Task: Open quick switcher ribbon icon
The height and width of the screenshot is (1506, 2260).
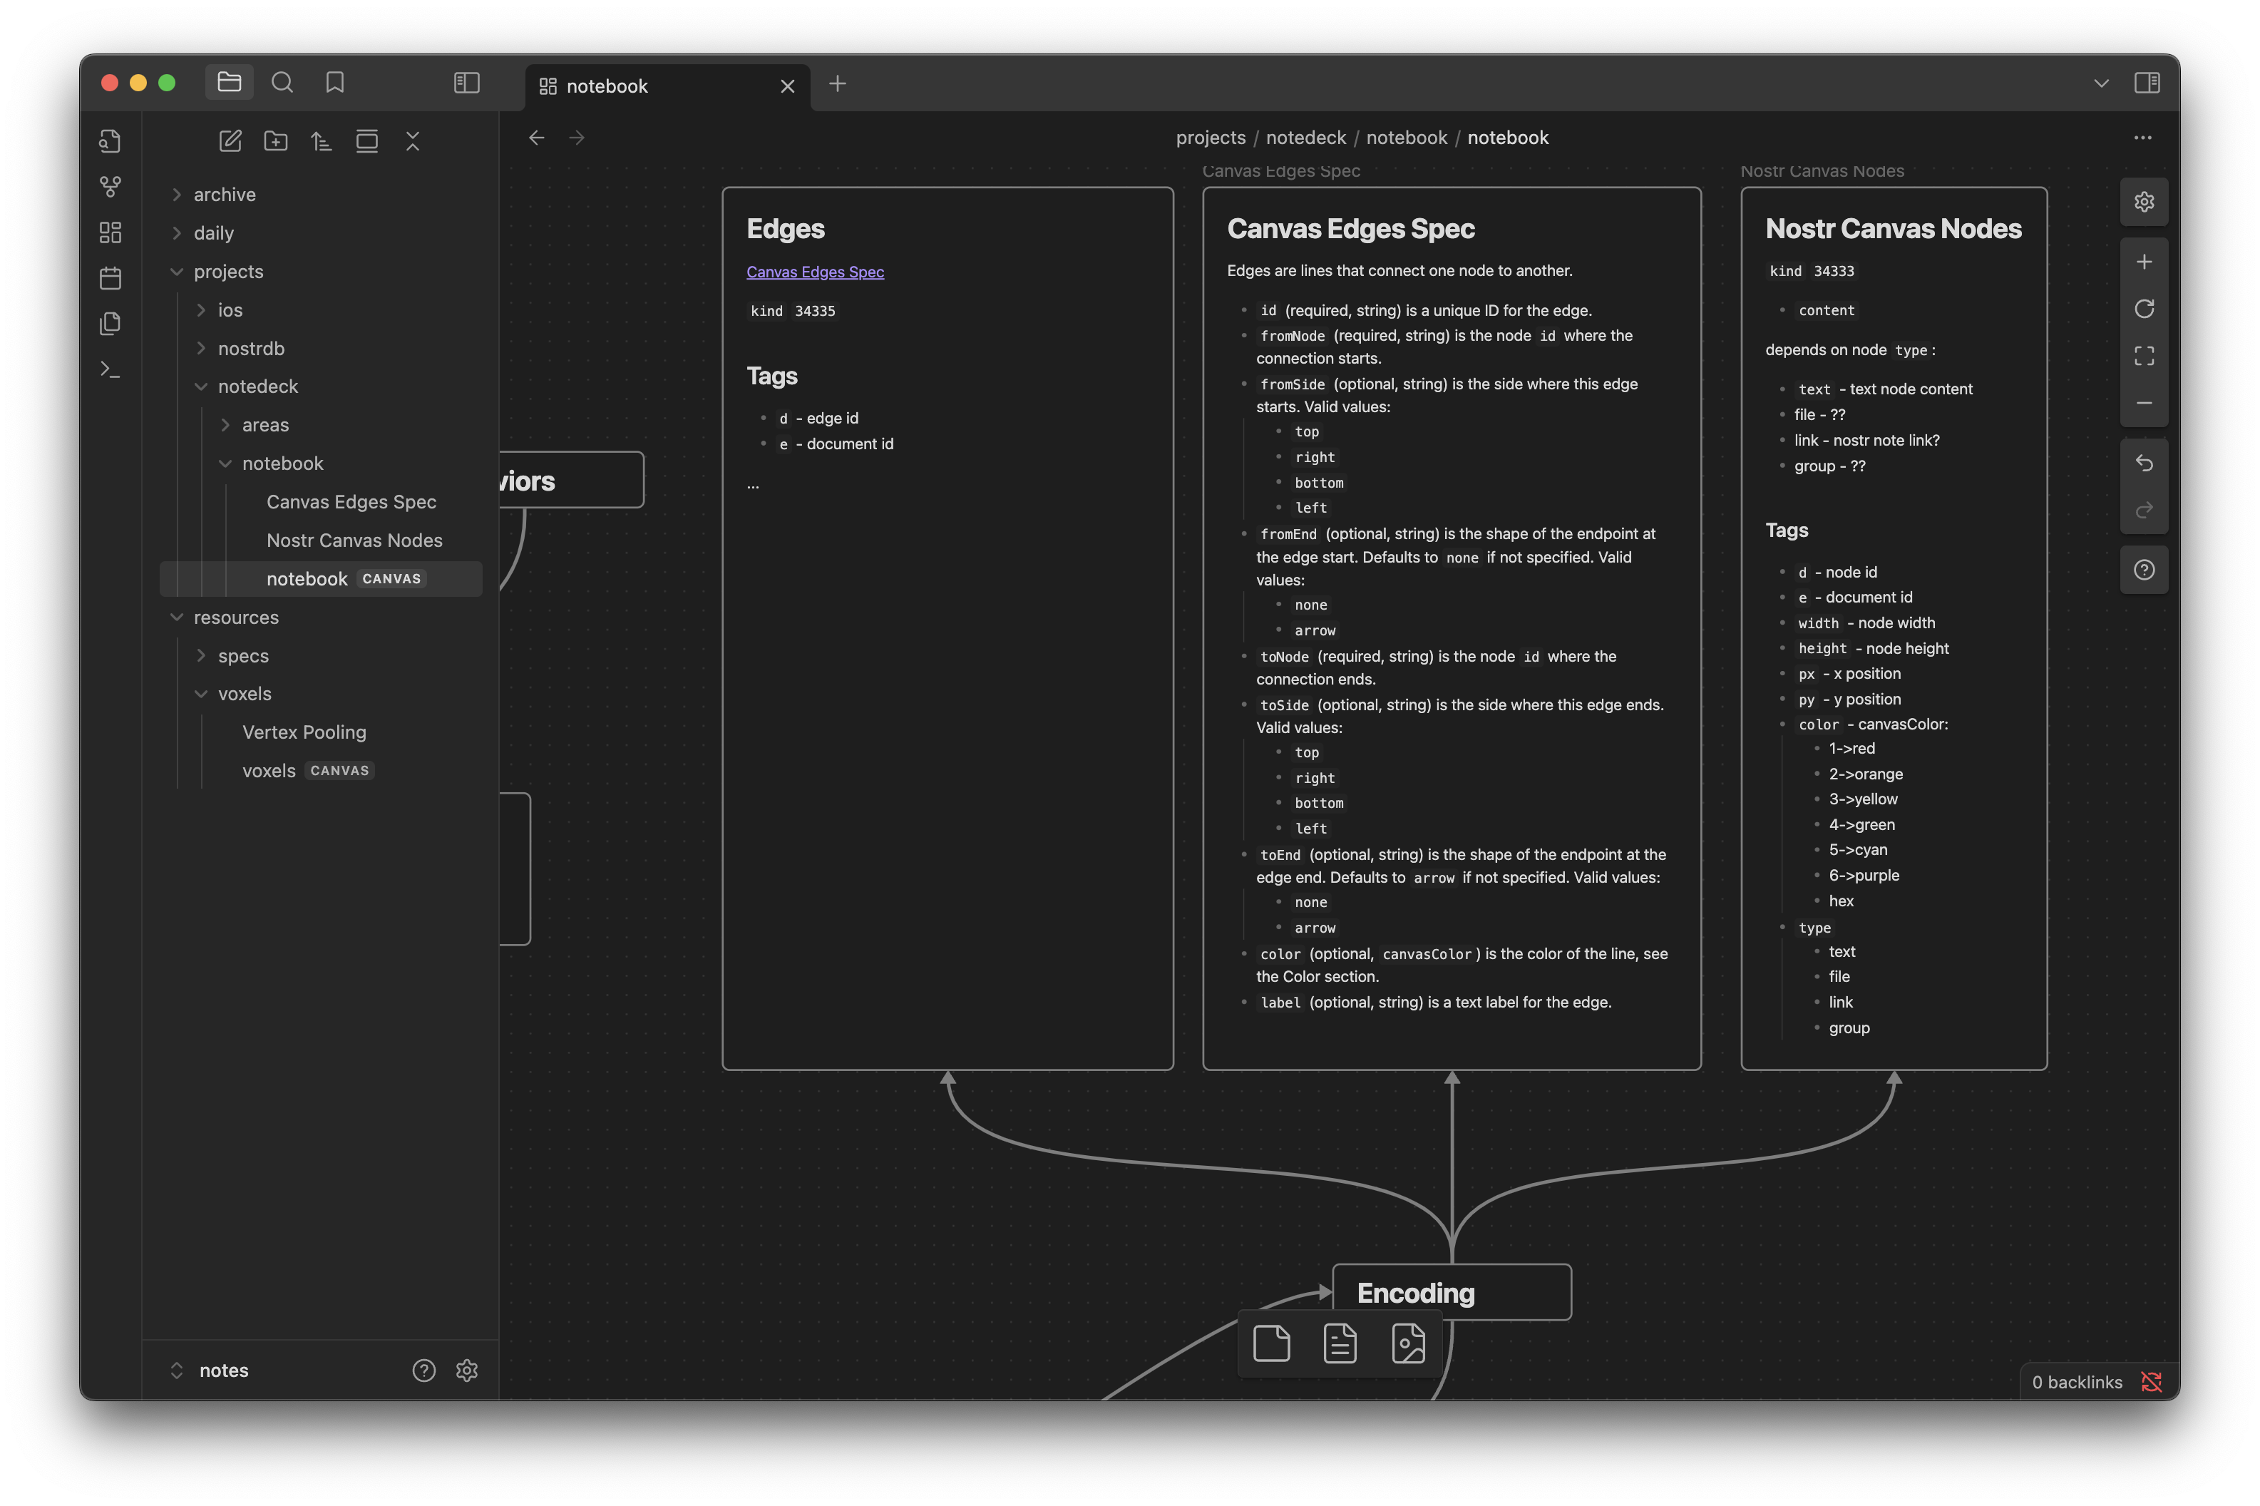Action: click(x=111, y=141)
